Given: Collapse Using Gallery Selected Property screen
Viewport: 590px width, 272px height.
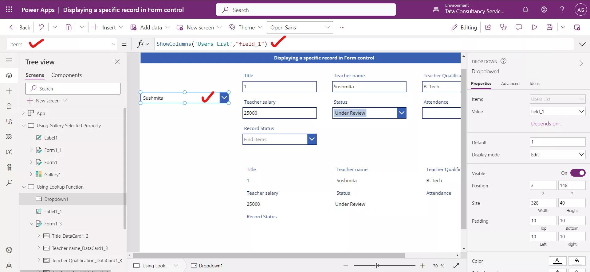Looking at the screenshot, I should [24, 125].
